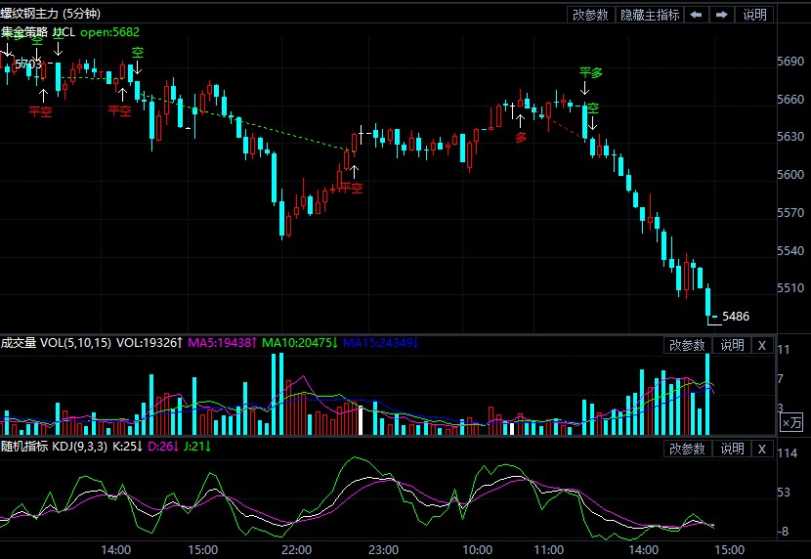Open 说明 in the KDJ panel
Image resolution: width=811 pixels, height=559 pixels.
pos(732,449)
